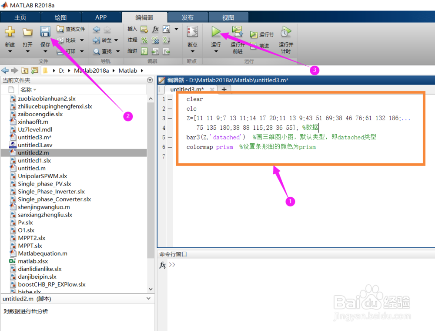This screenshot has height=331, width=435.
Task: Click the Matlab folder in path
Action: coord(128,71)
